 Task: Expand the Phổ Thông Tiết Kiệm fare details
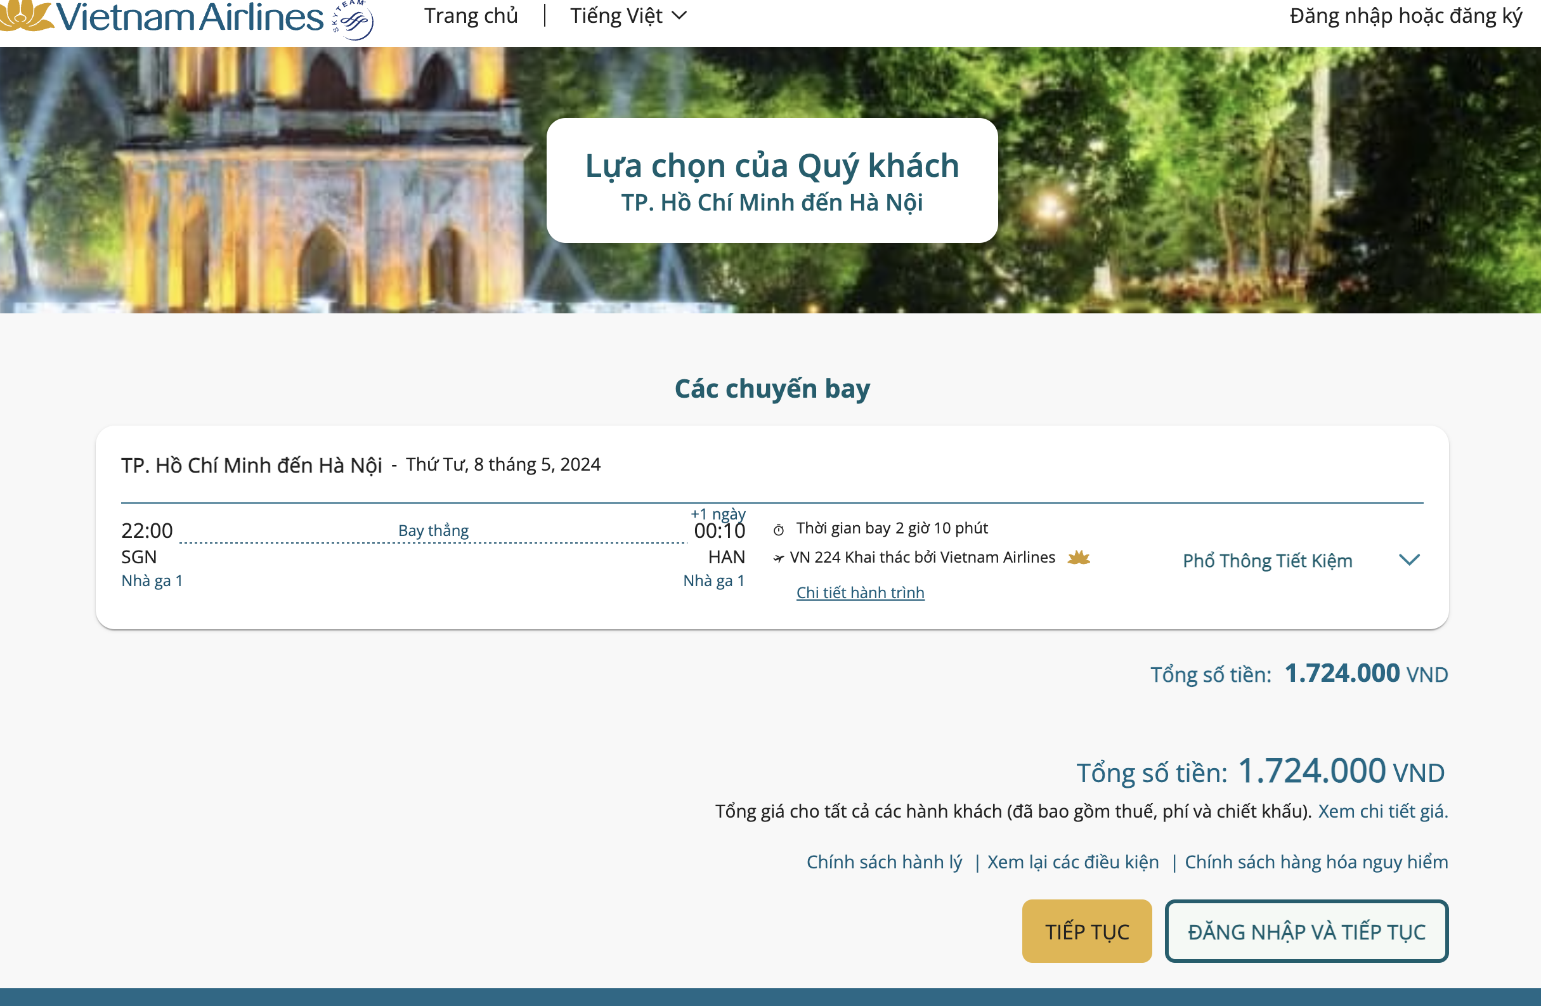1409,559
